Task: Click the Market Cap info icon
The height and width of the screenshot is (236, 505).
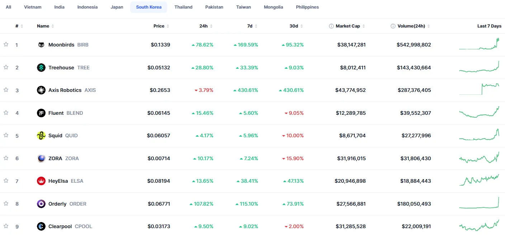Action: (331, 26)
